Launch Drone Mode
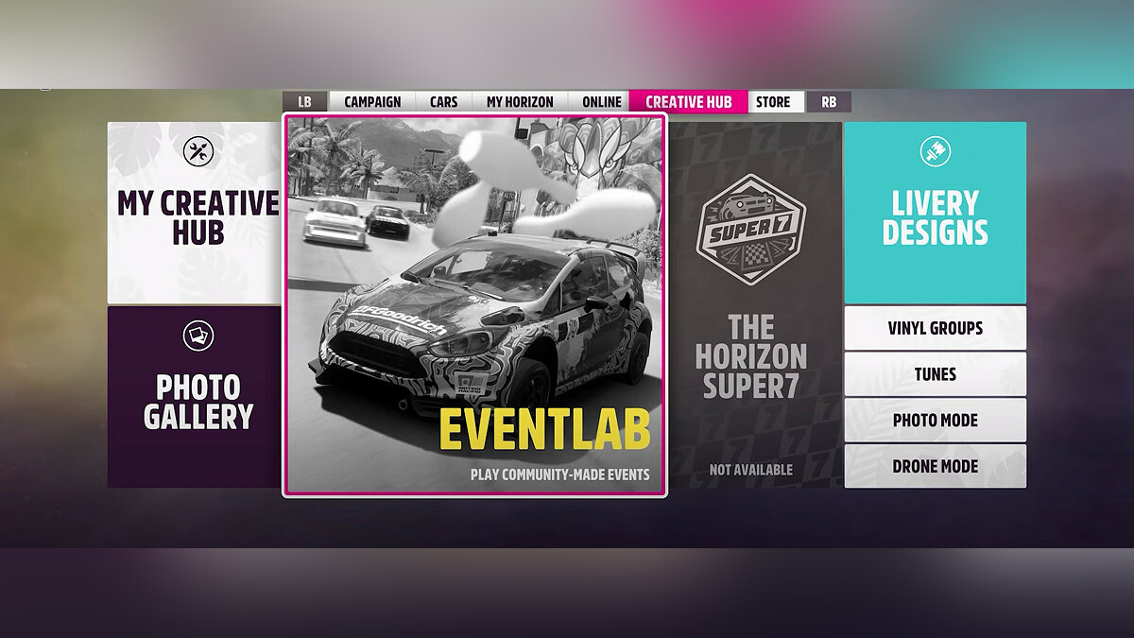The width and height of the screenshot is (1134, 638). click(x=935, y=466)
